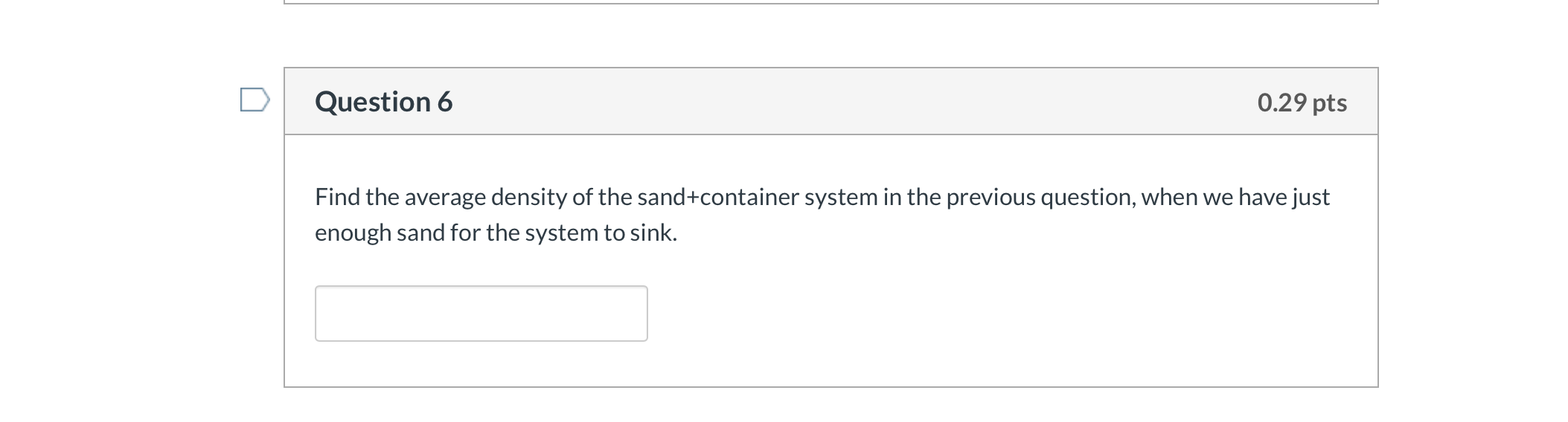Image resolution: width=1568 pixels, height=422 pixels.
Task: Focus the empty numeric answer field
Action: (481, 314)
